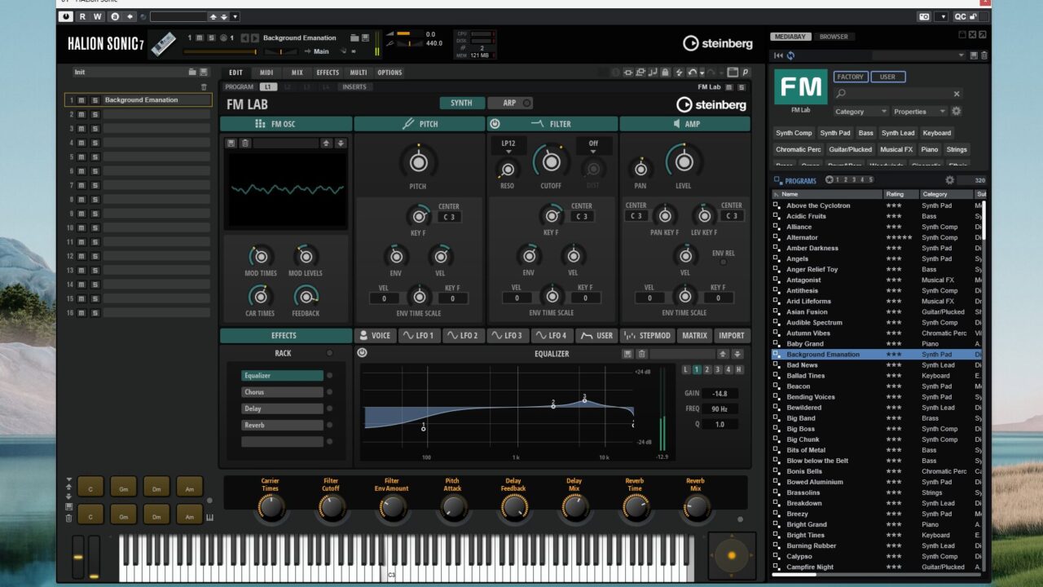This screenshot has height=587, width=1043.
Task: Click the next program right arrow
Action: [255, 38]
